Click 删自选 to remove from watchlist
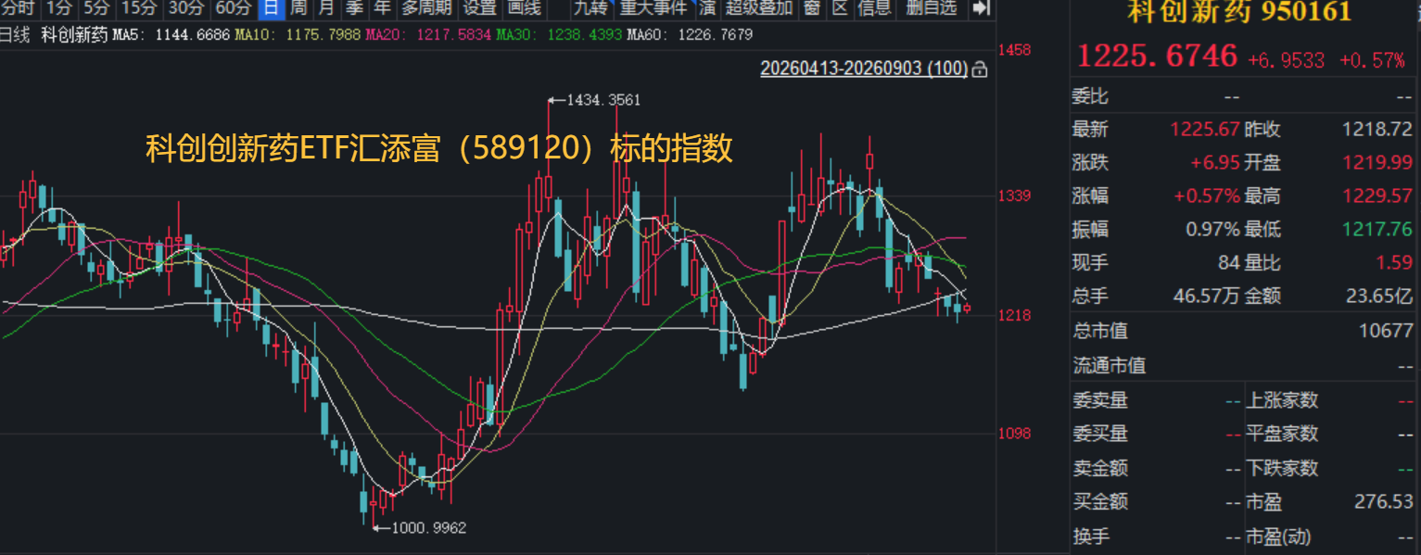1421x555 pixels. pos(931,8)
